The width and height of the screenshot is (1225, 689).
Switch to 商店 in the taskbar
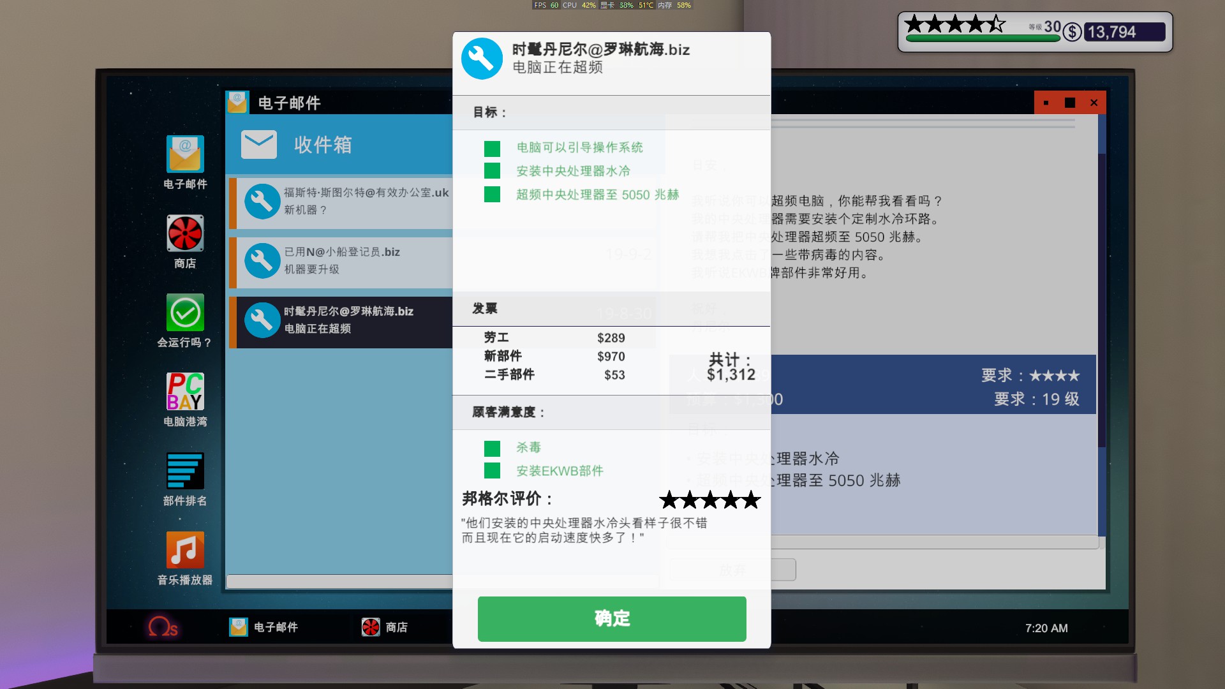click(x=384, y=627)
